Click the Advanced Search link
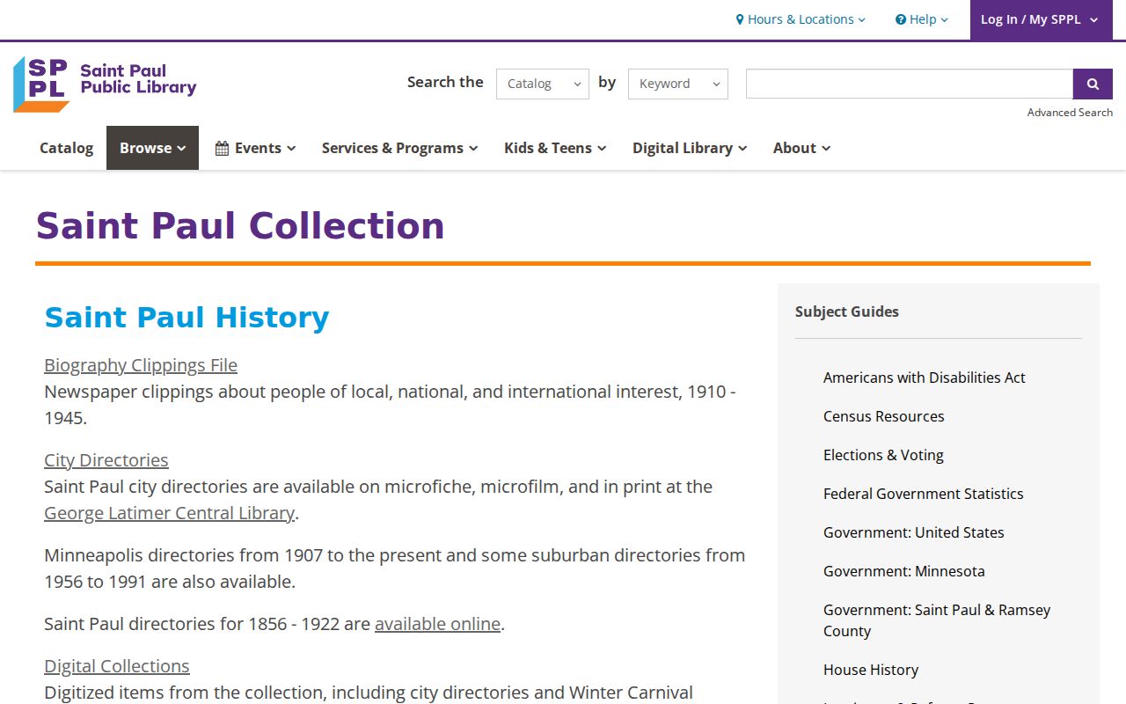The height and width of the screenshot is (704, 1126). 1070,113
